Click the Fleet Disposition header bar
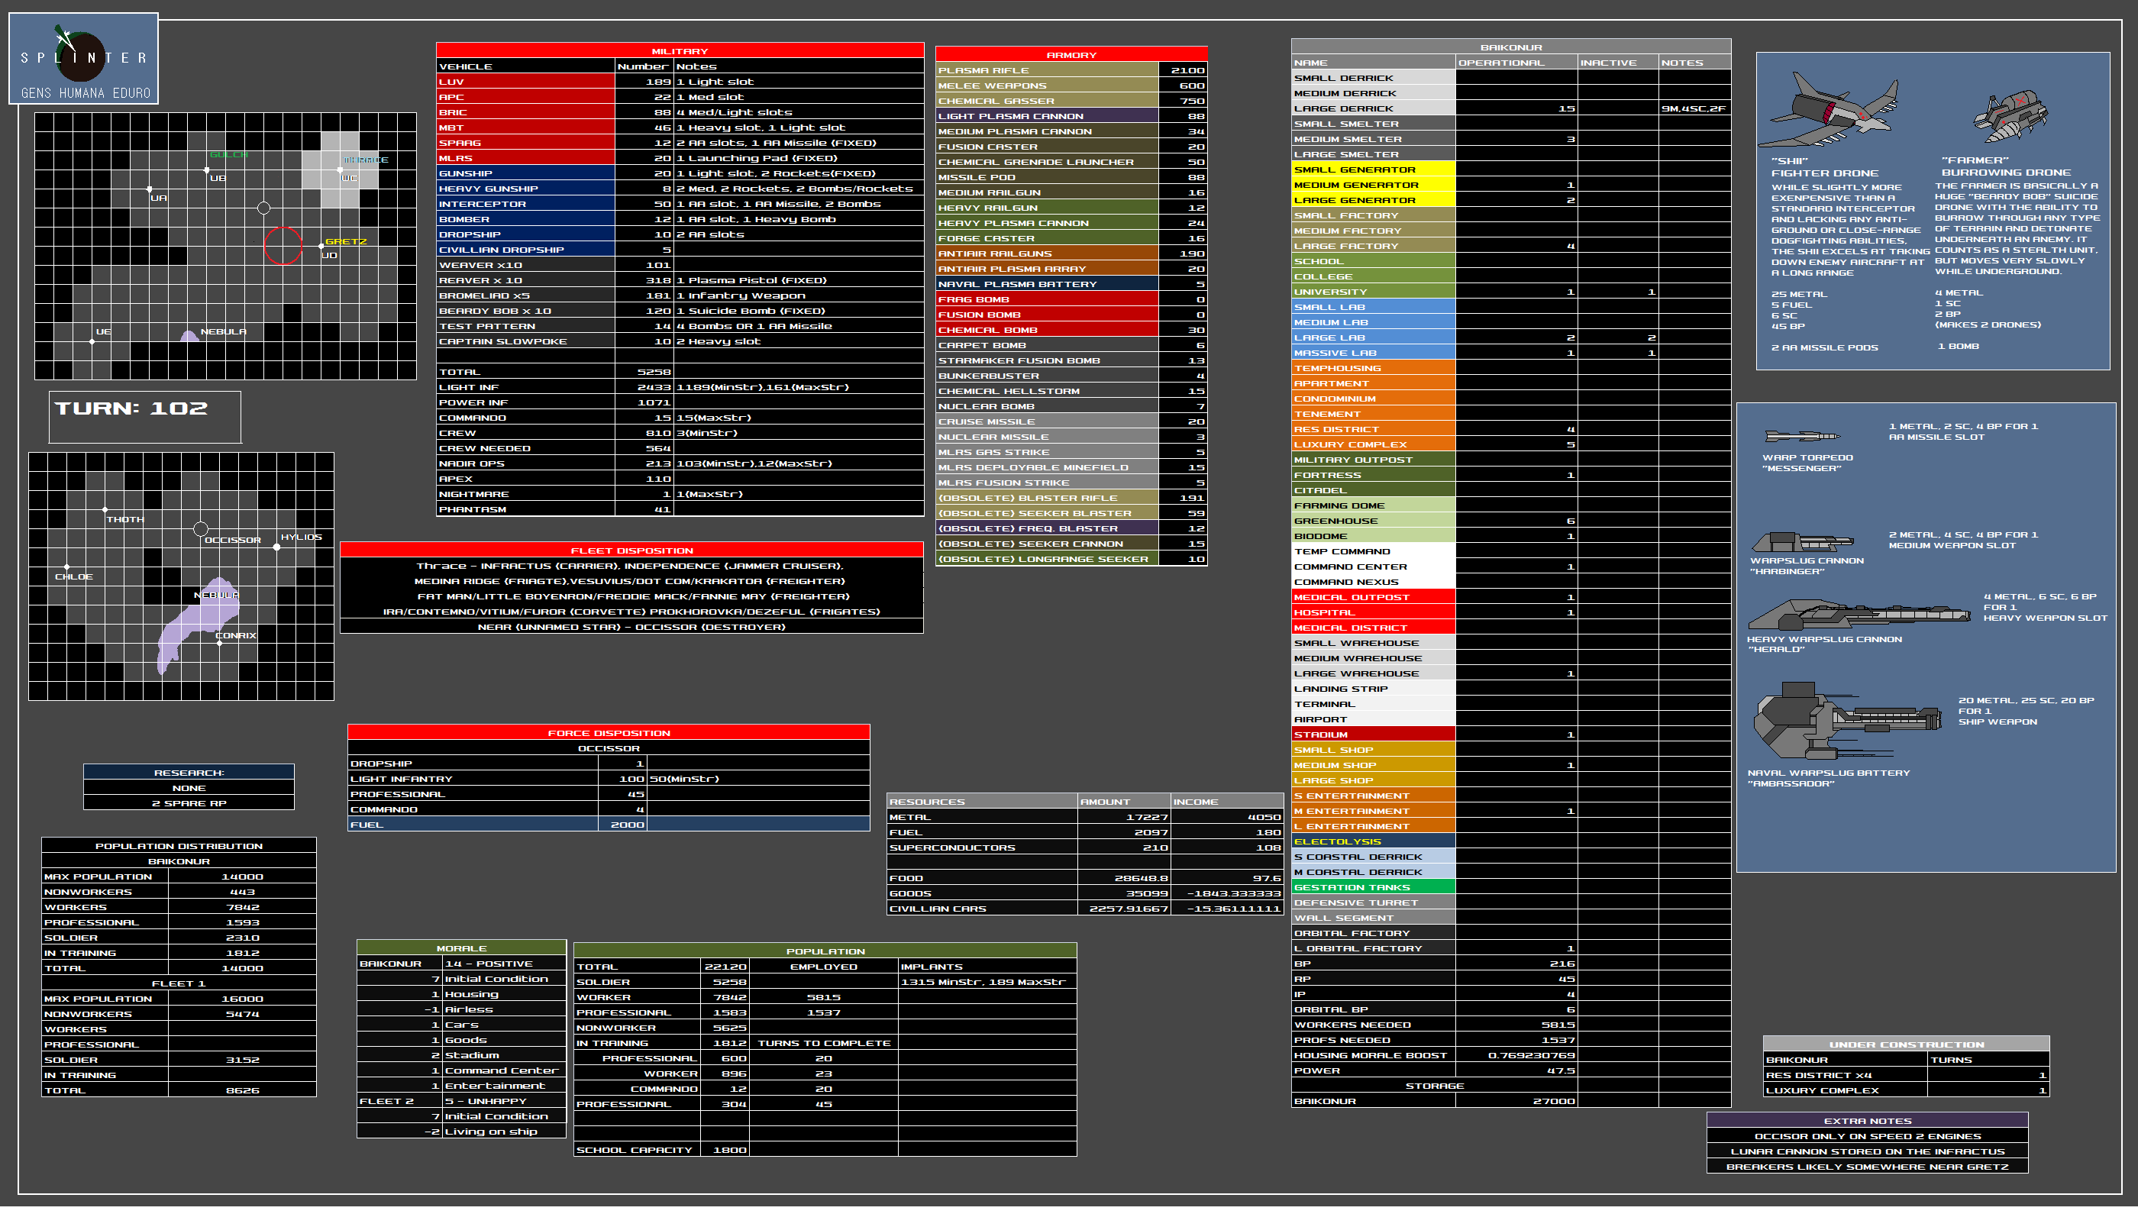 [x=631, y=550]
